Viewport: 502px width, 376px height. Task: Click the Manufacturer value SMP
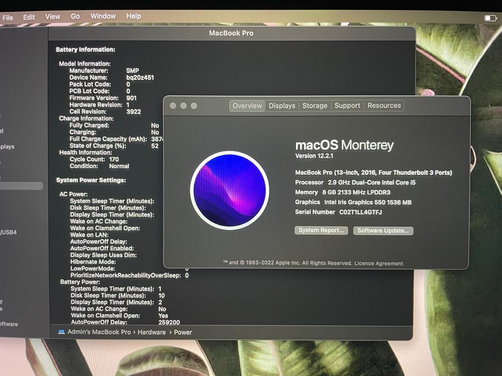pyautogui.click(x=132, y=70)
